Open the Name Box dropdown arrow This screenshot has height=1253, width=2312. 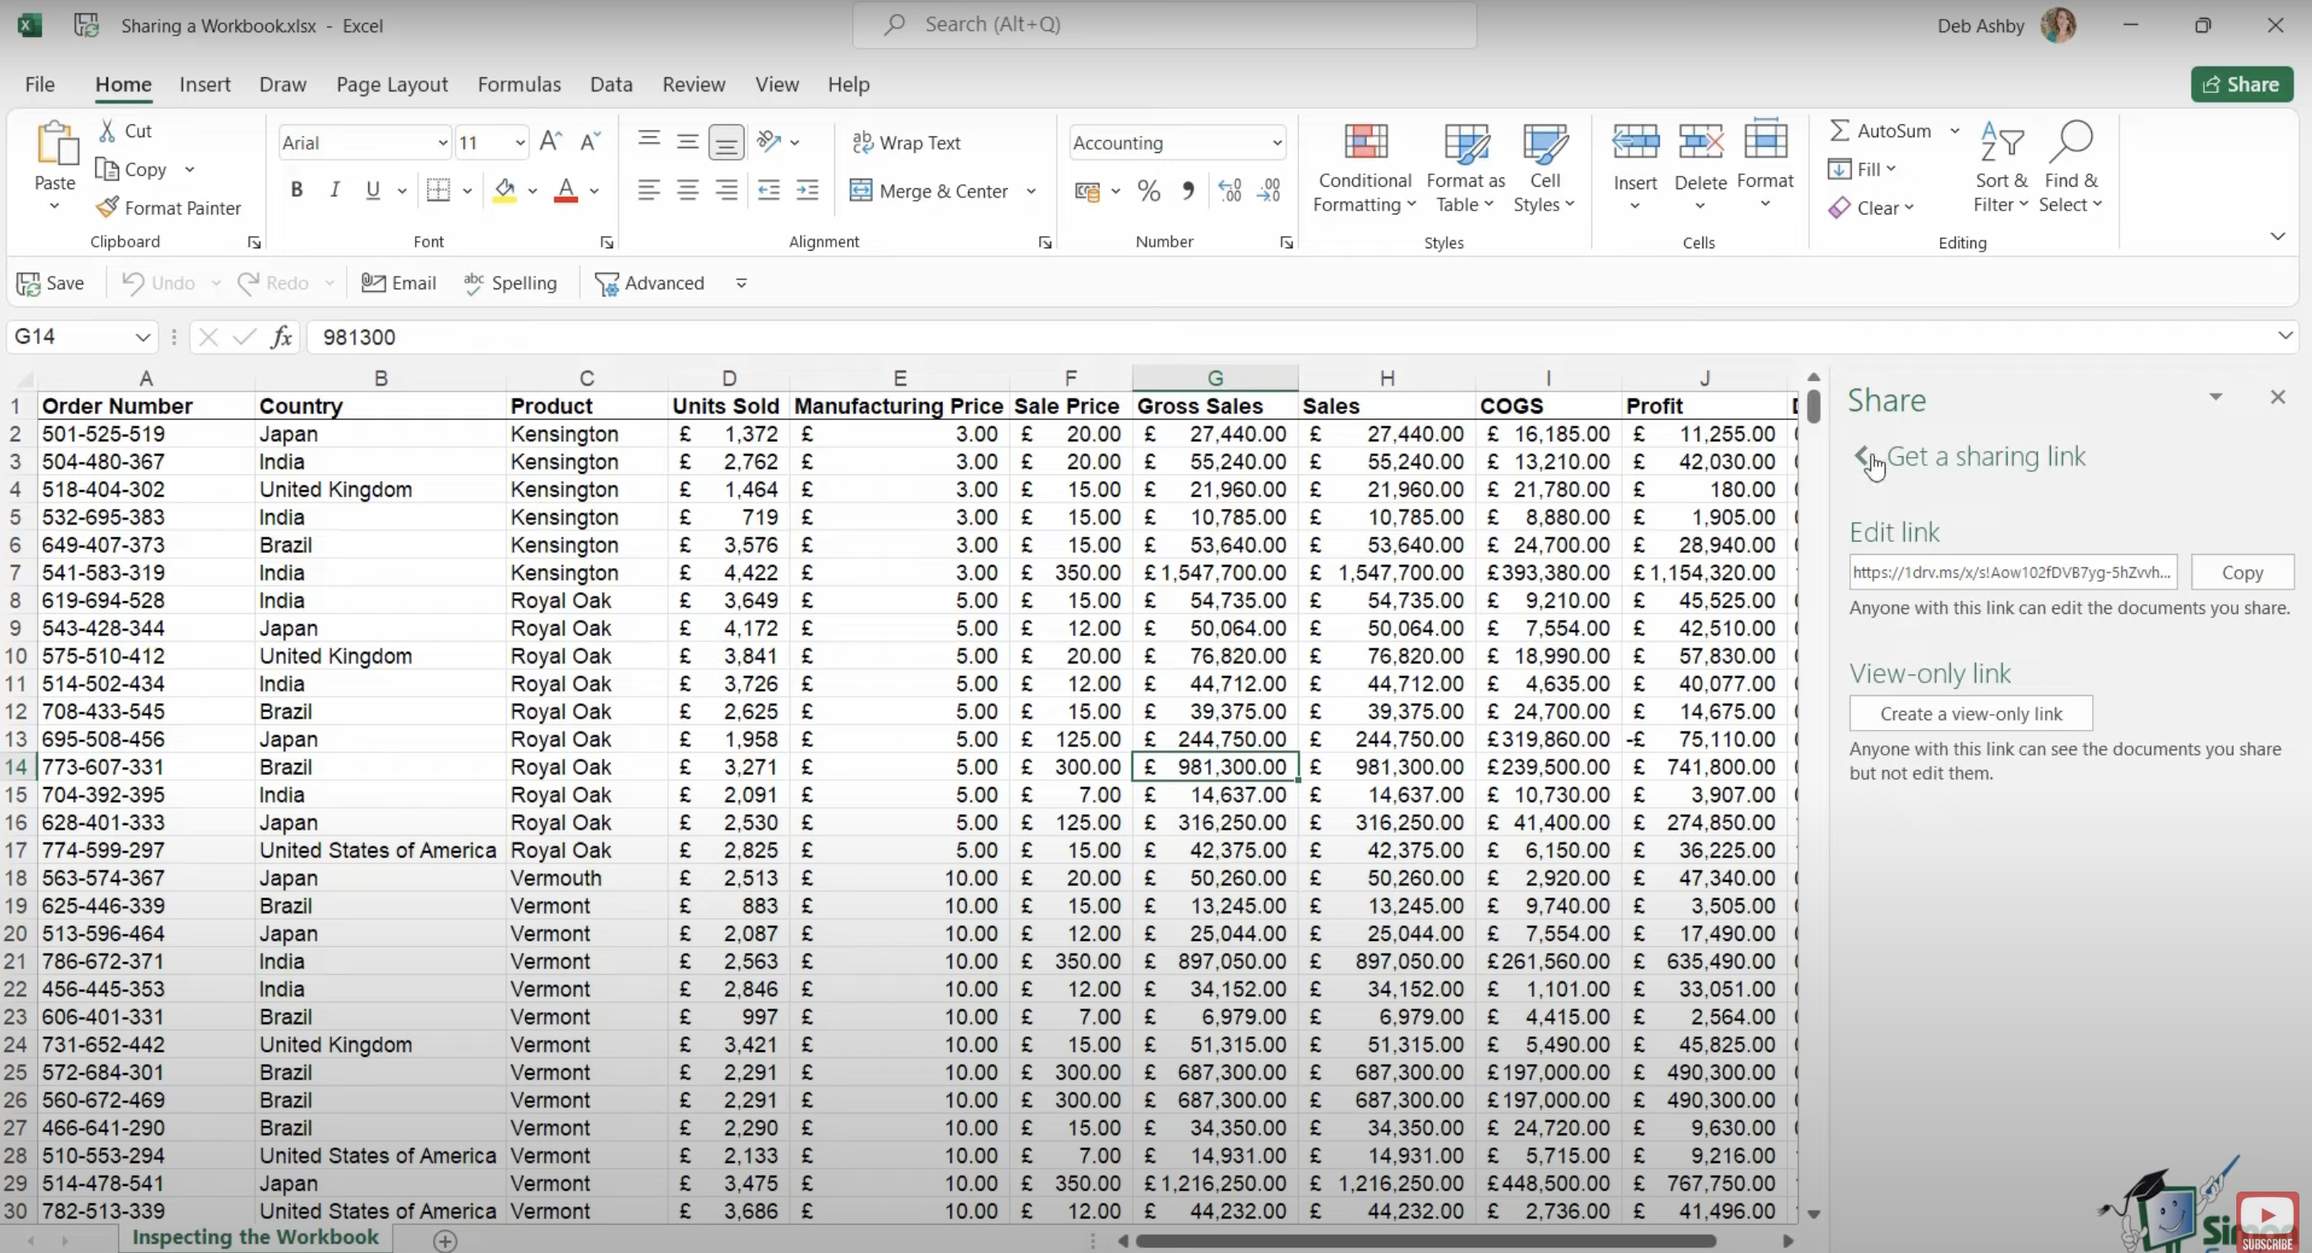pyautogui.click(x=142, y=337)
